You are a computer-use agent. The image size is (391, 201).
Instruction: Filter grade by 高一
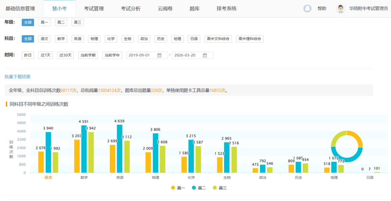(x=45, y=22)
